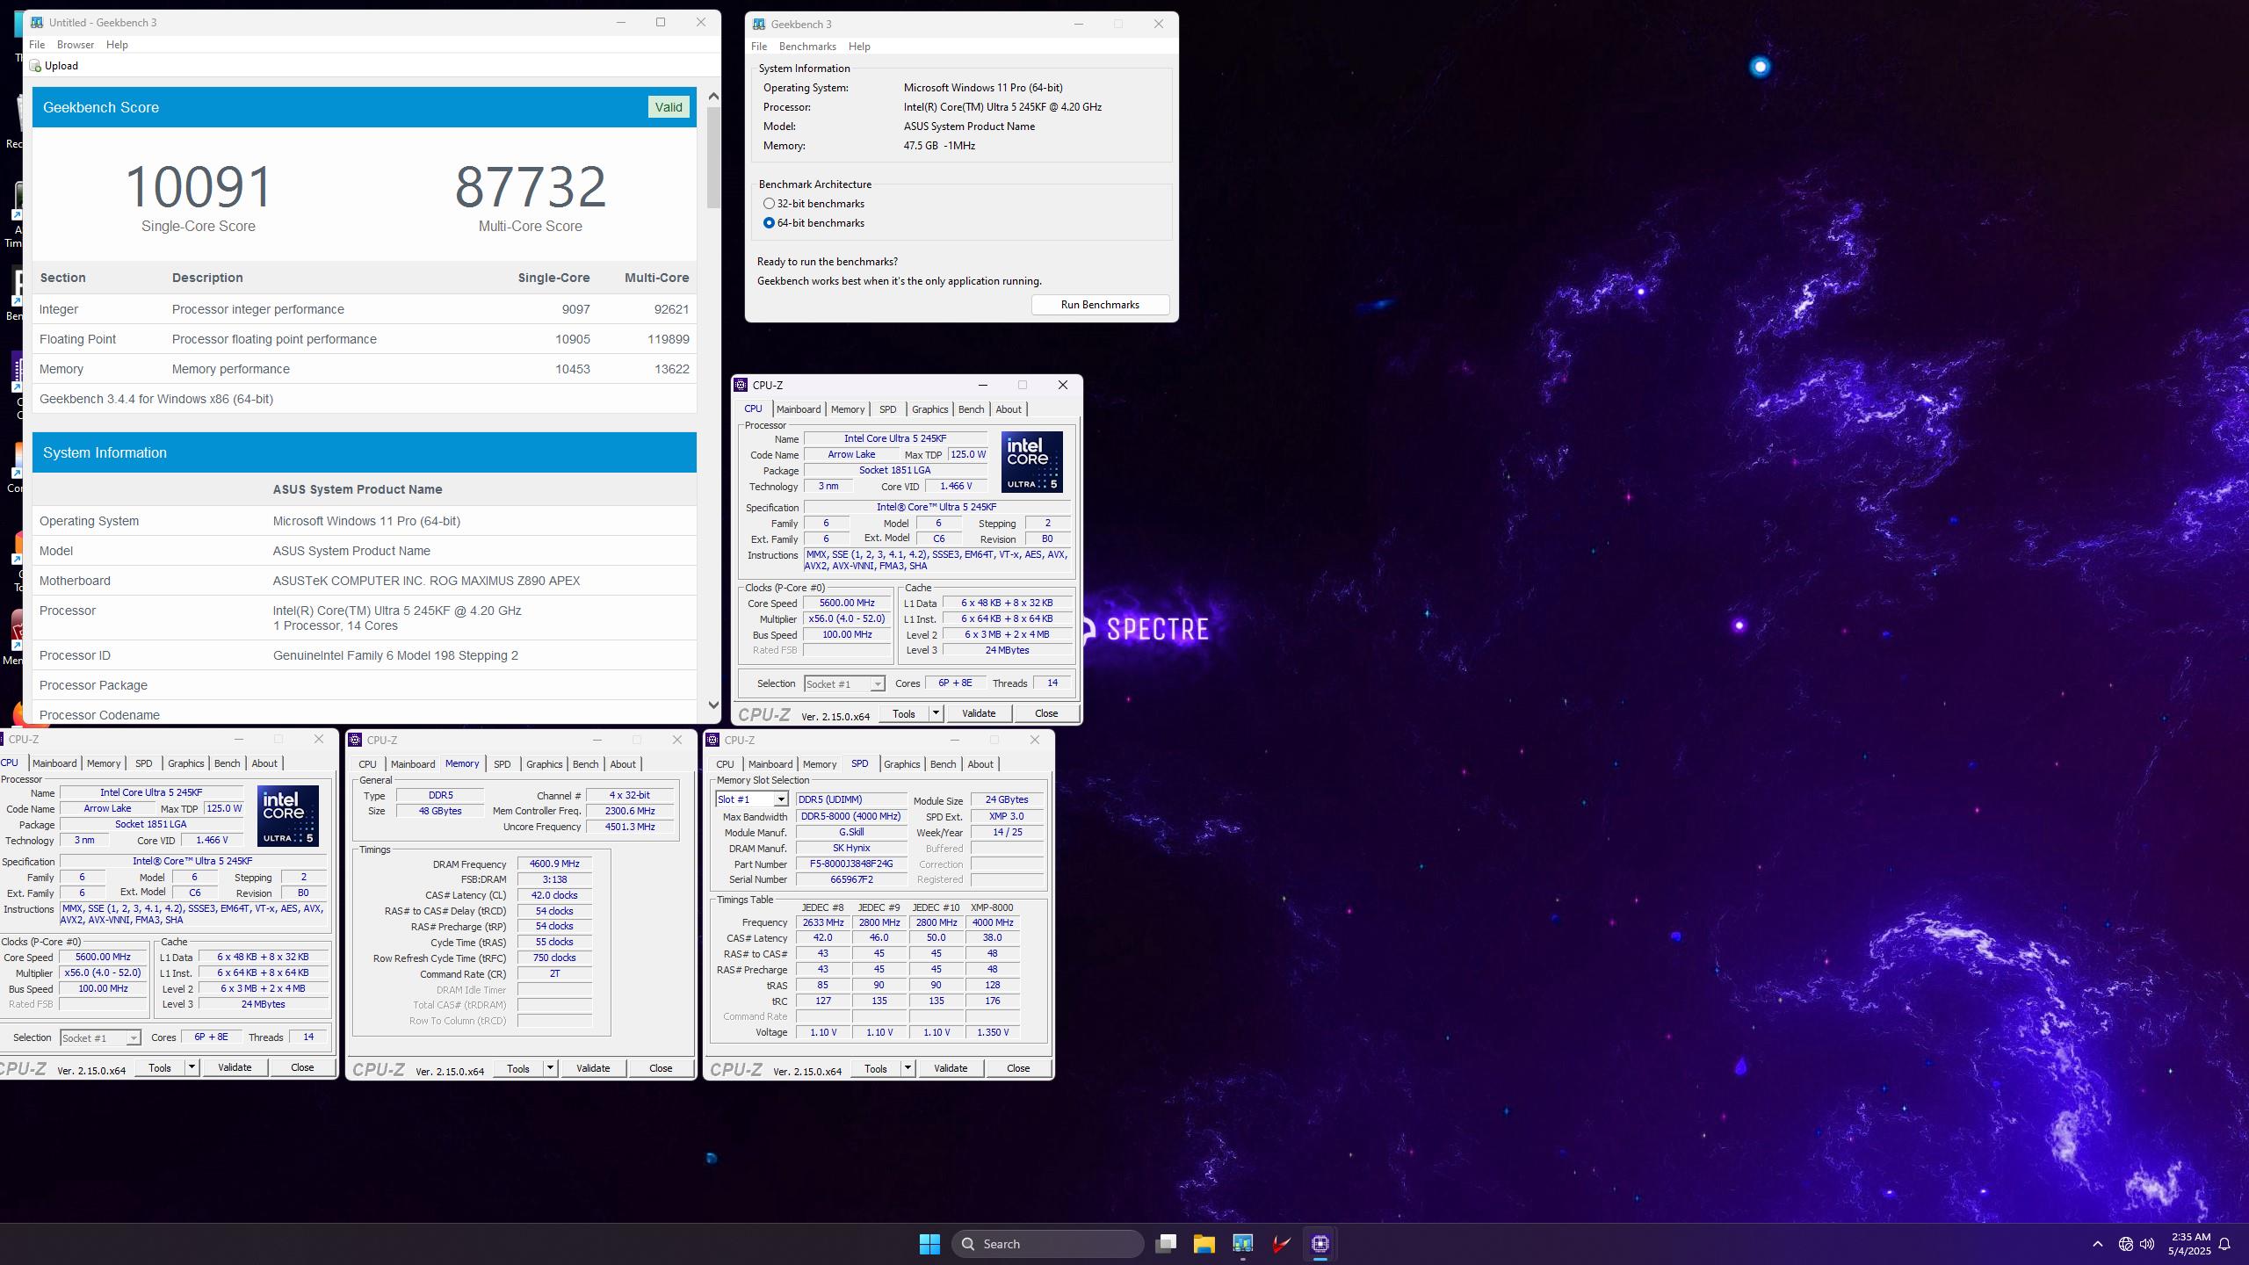The width and height of the screenshot is (2249, 1265).
Task: Switch to Bench tab in upper CPU-Z
Action: 971,409
